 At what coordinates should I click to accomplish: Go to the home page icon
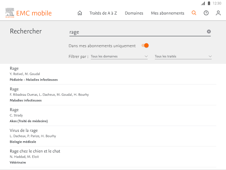click(79, 13)
